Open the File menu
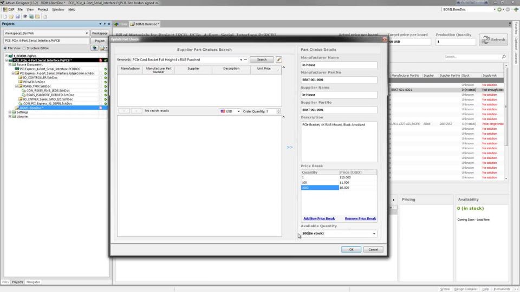This screenshot has width=520, height=292. (20, 10)
